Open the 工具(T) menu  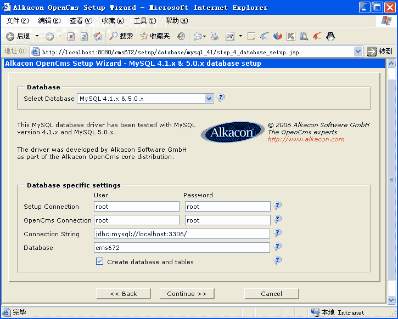coord(145,21)
